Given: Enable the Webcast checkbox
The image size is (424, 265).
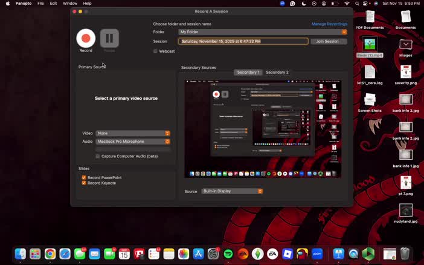Looking at the screenshot, I should (155, 51).
